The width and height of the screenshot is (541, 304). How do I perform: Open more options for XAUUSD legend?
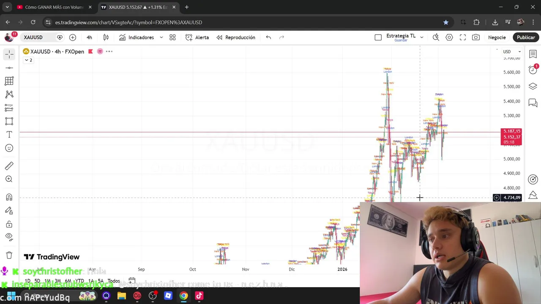pyautogui.click(x=109, y=52)
